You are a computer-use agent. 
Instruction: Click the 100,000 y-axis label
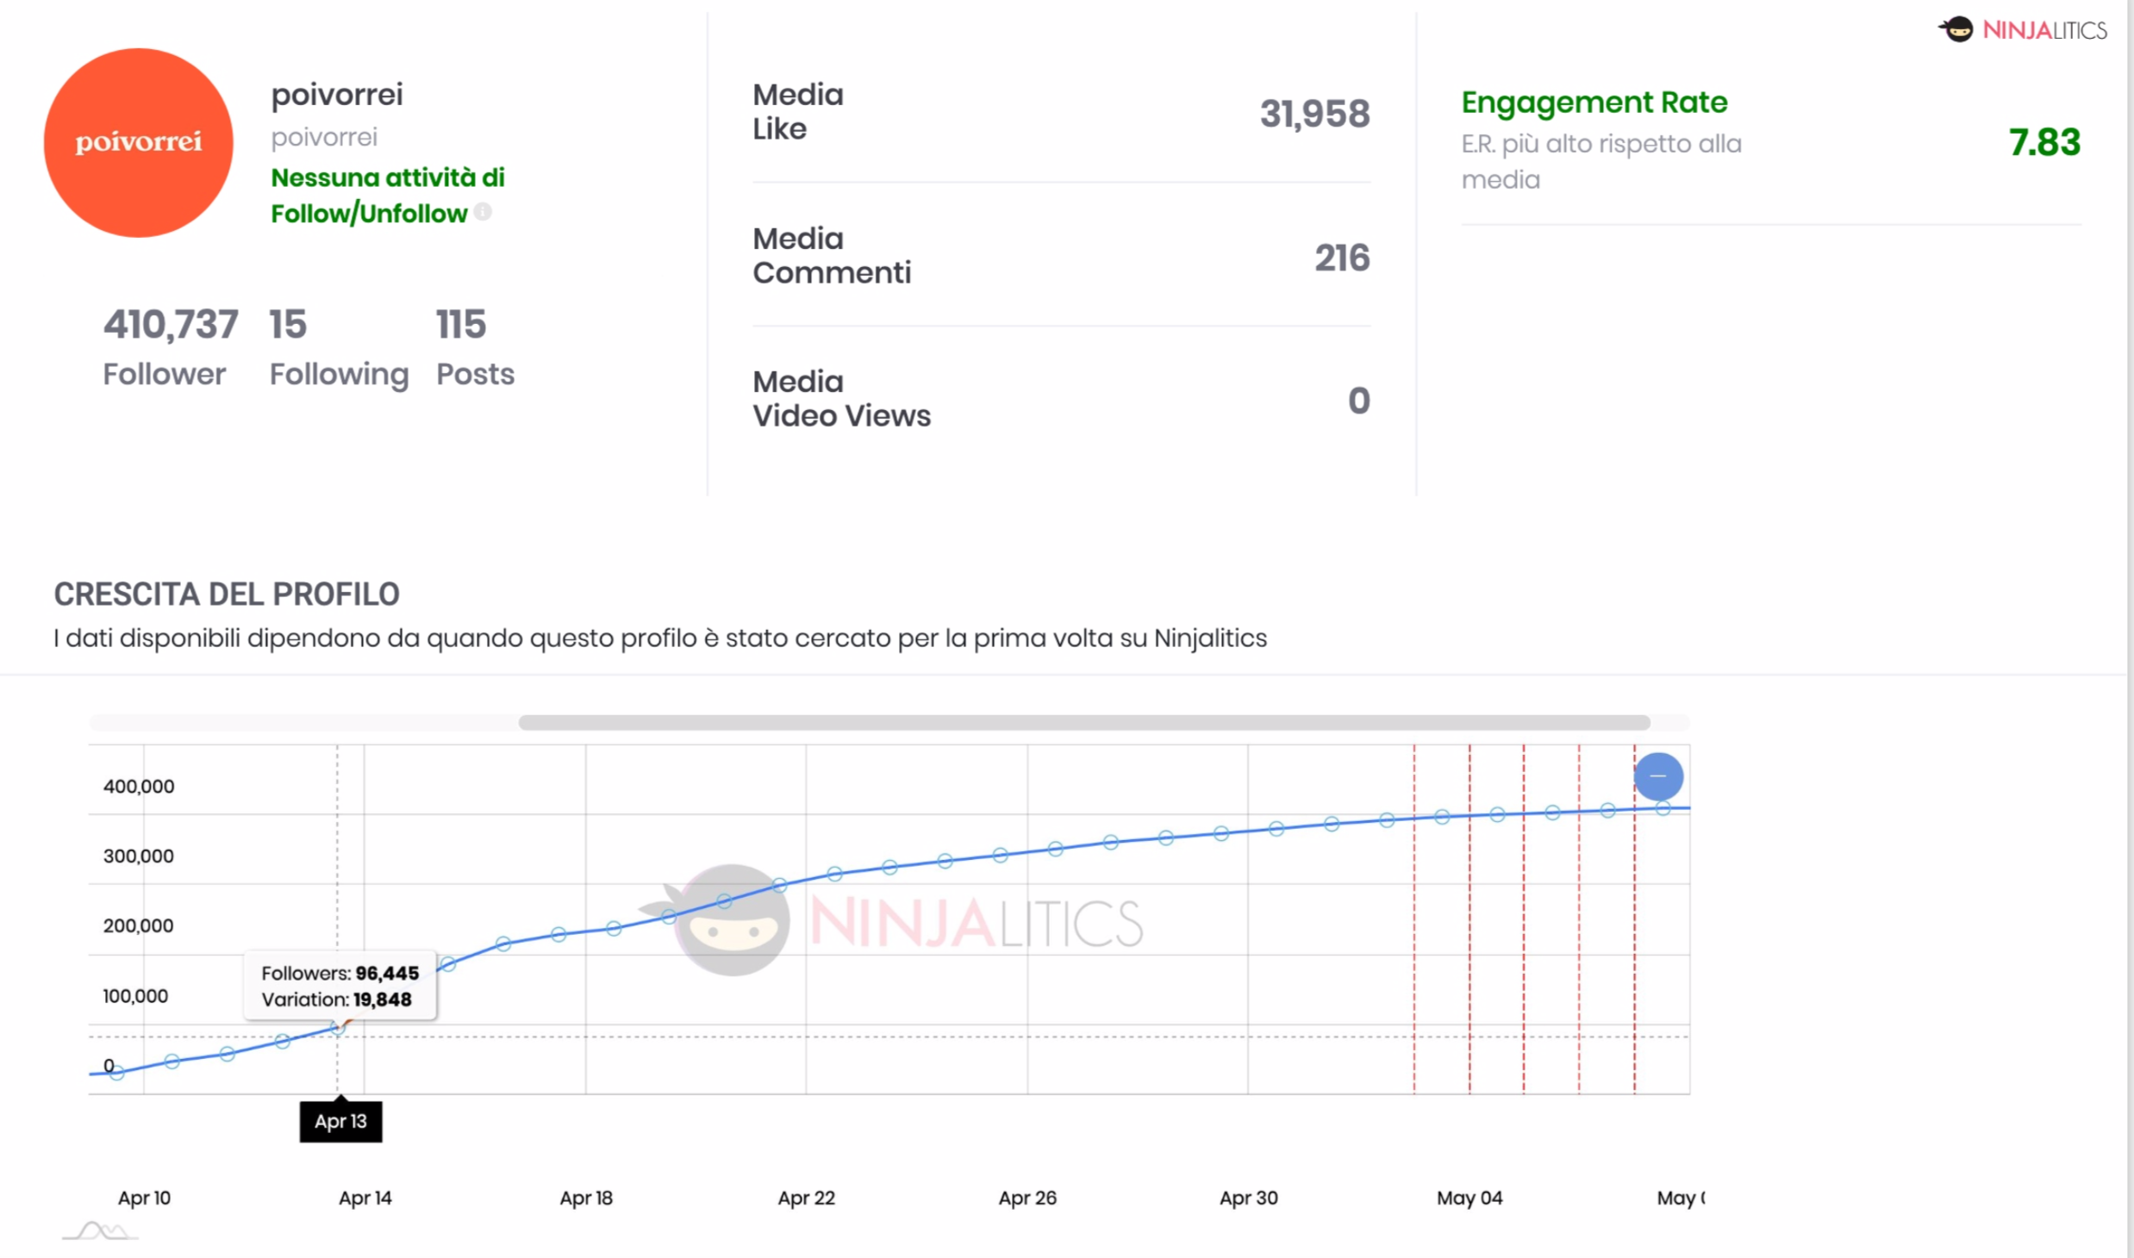[135, 995]
